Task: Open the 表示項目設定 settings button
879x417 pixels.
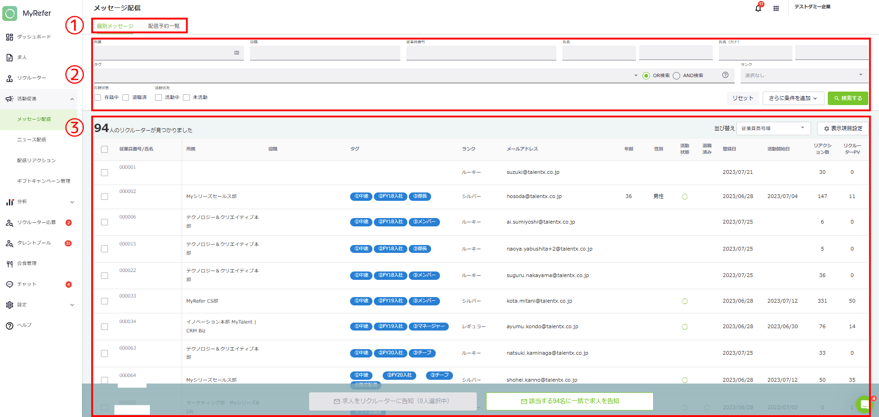Action: click(x=843, y=128)
